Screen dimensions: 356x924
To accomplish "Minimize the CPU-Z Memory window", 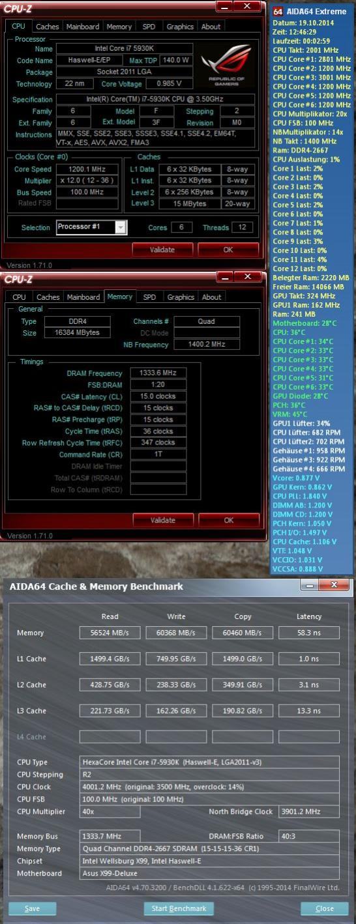I will tap(225, 276).
